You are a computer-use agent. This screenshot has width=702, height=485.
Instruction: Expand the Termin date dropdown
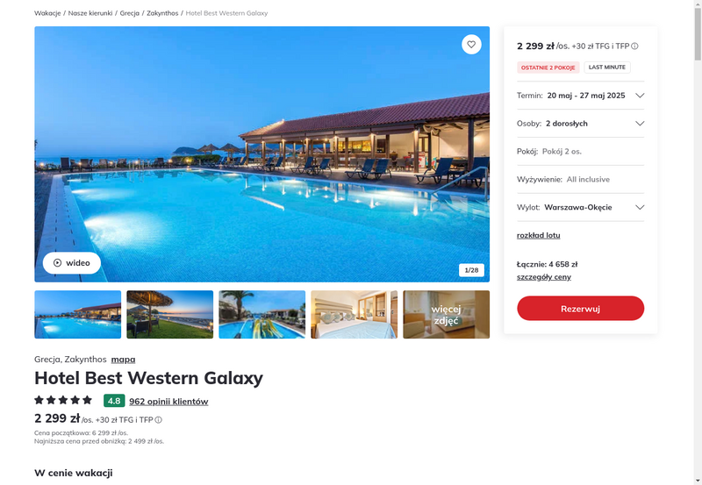(x=580, y=96)
